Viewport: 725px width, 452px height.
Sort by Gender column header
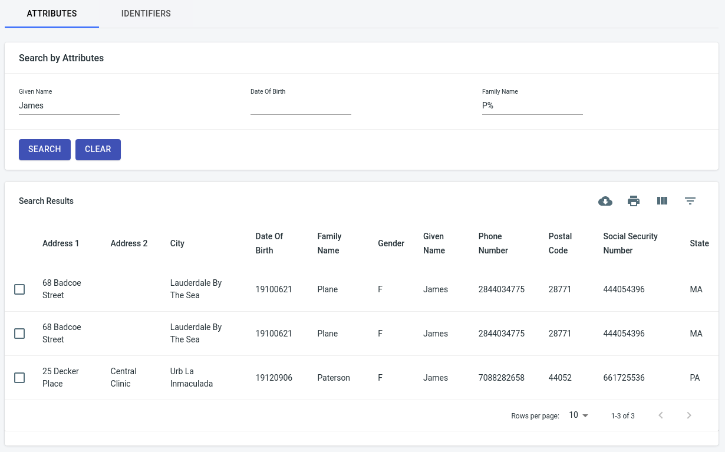pyautogui.click(x=391, y=243)
